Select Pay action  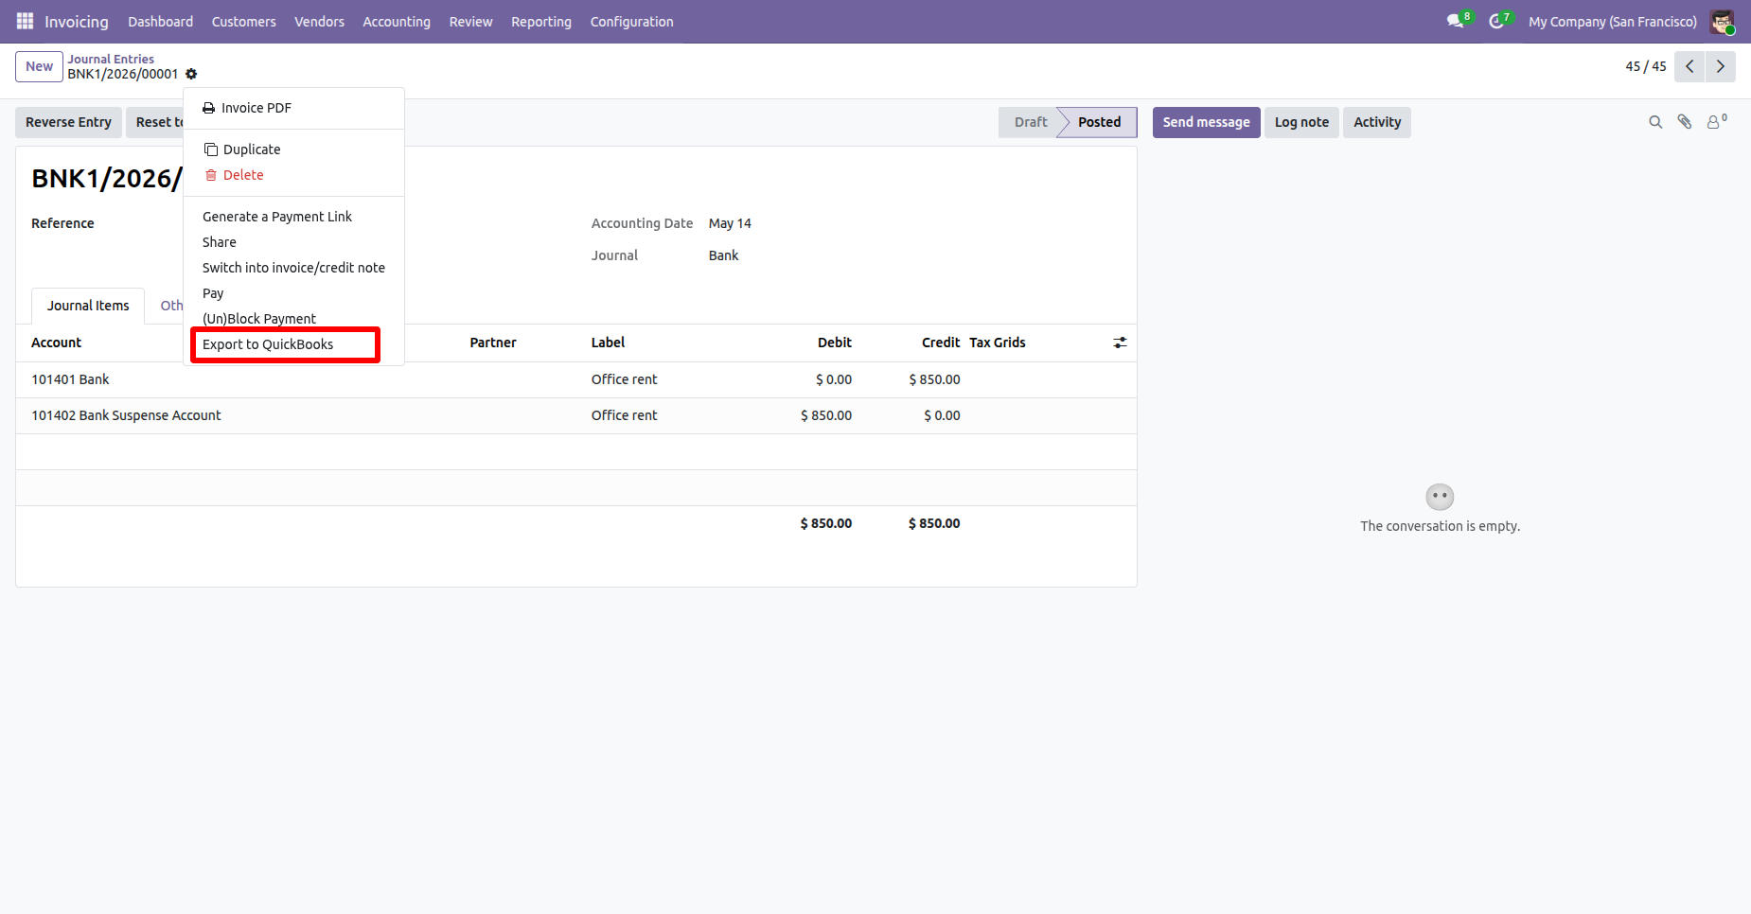(293, 293)
